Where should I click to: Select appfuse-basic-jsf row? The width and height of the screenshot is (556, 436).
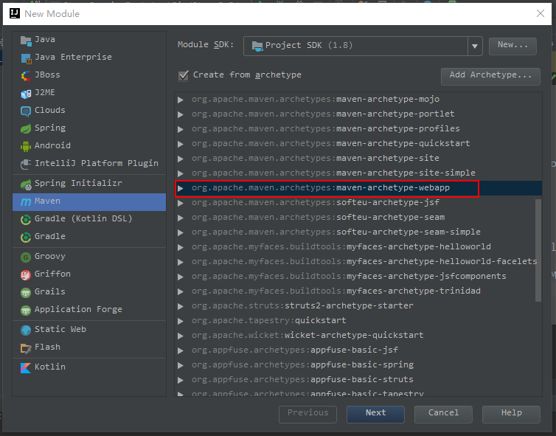click(358, 350)
